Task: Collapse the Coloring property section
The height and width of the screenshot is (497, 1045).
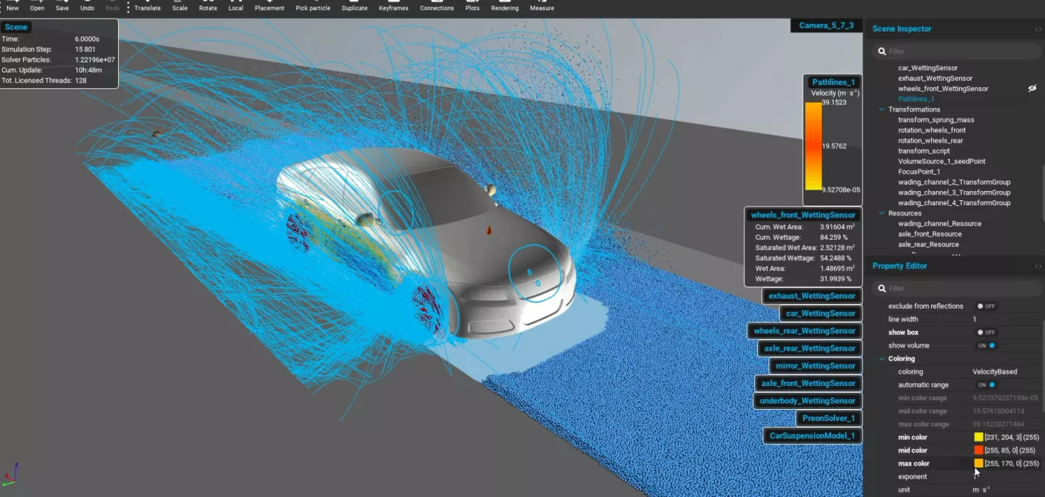Action: click(x=882, y=359)
